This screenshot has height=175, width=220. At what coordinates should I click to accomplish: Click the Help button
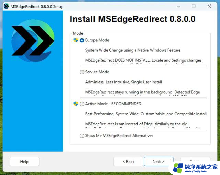[24, 162]
